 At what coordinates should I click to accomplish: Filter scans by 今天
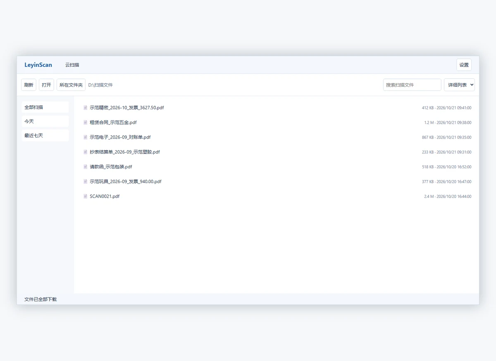tap(45, 121)
